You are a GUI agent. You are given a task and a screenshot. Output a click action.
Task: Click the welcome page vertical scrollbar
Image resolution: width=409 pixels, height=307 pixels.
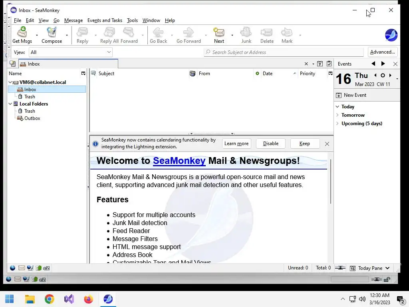click(330, 181)
